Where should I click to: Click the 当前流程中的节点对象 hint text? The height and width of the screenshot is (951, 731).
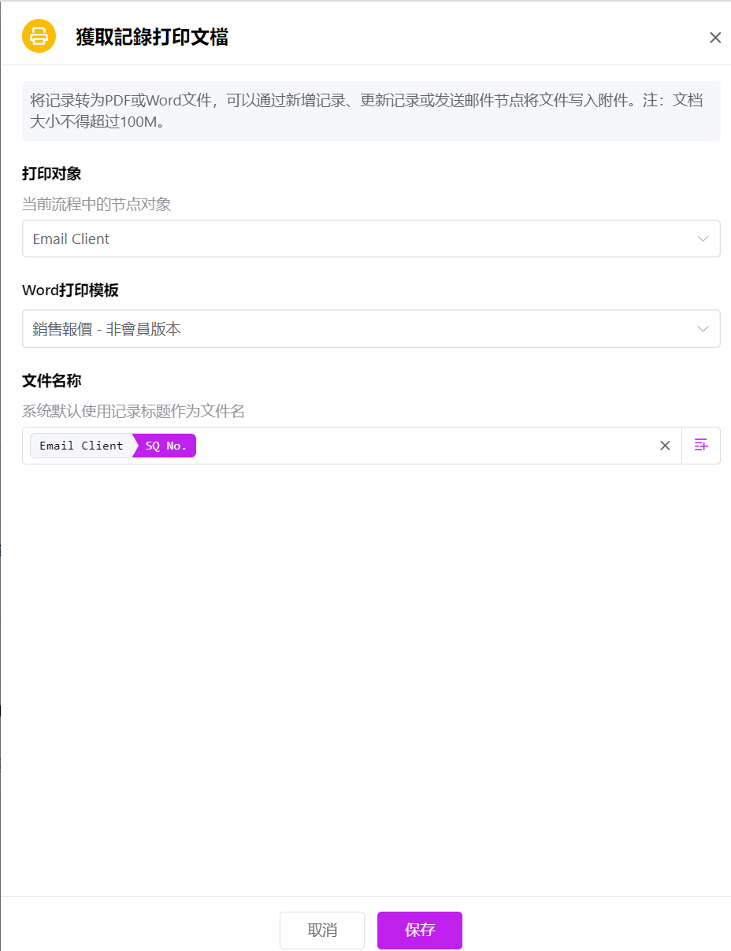click(x=96, y=205)
